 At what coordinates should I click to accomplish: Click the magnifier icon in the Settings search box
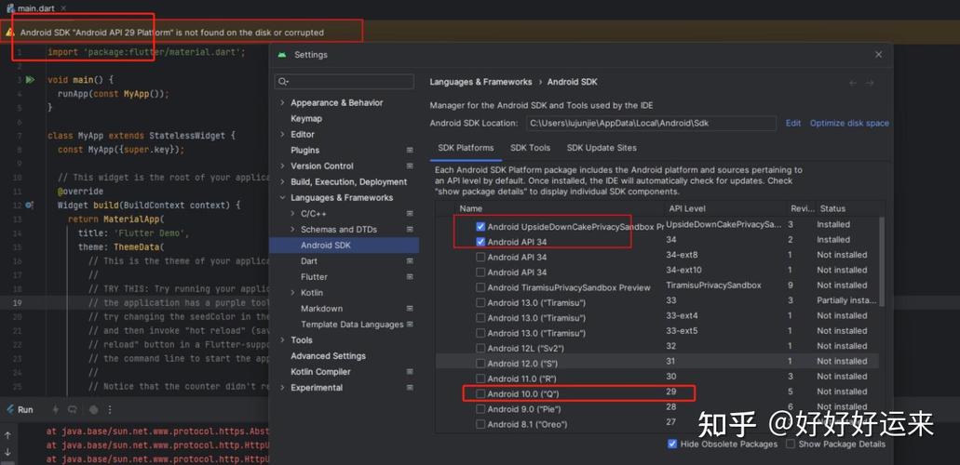(x=283, y=82)
